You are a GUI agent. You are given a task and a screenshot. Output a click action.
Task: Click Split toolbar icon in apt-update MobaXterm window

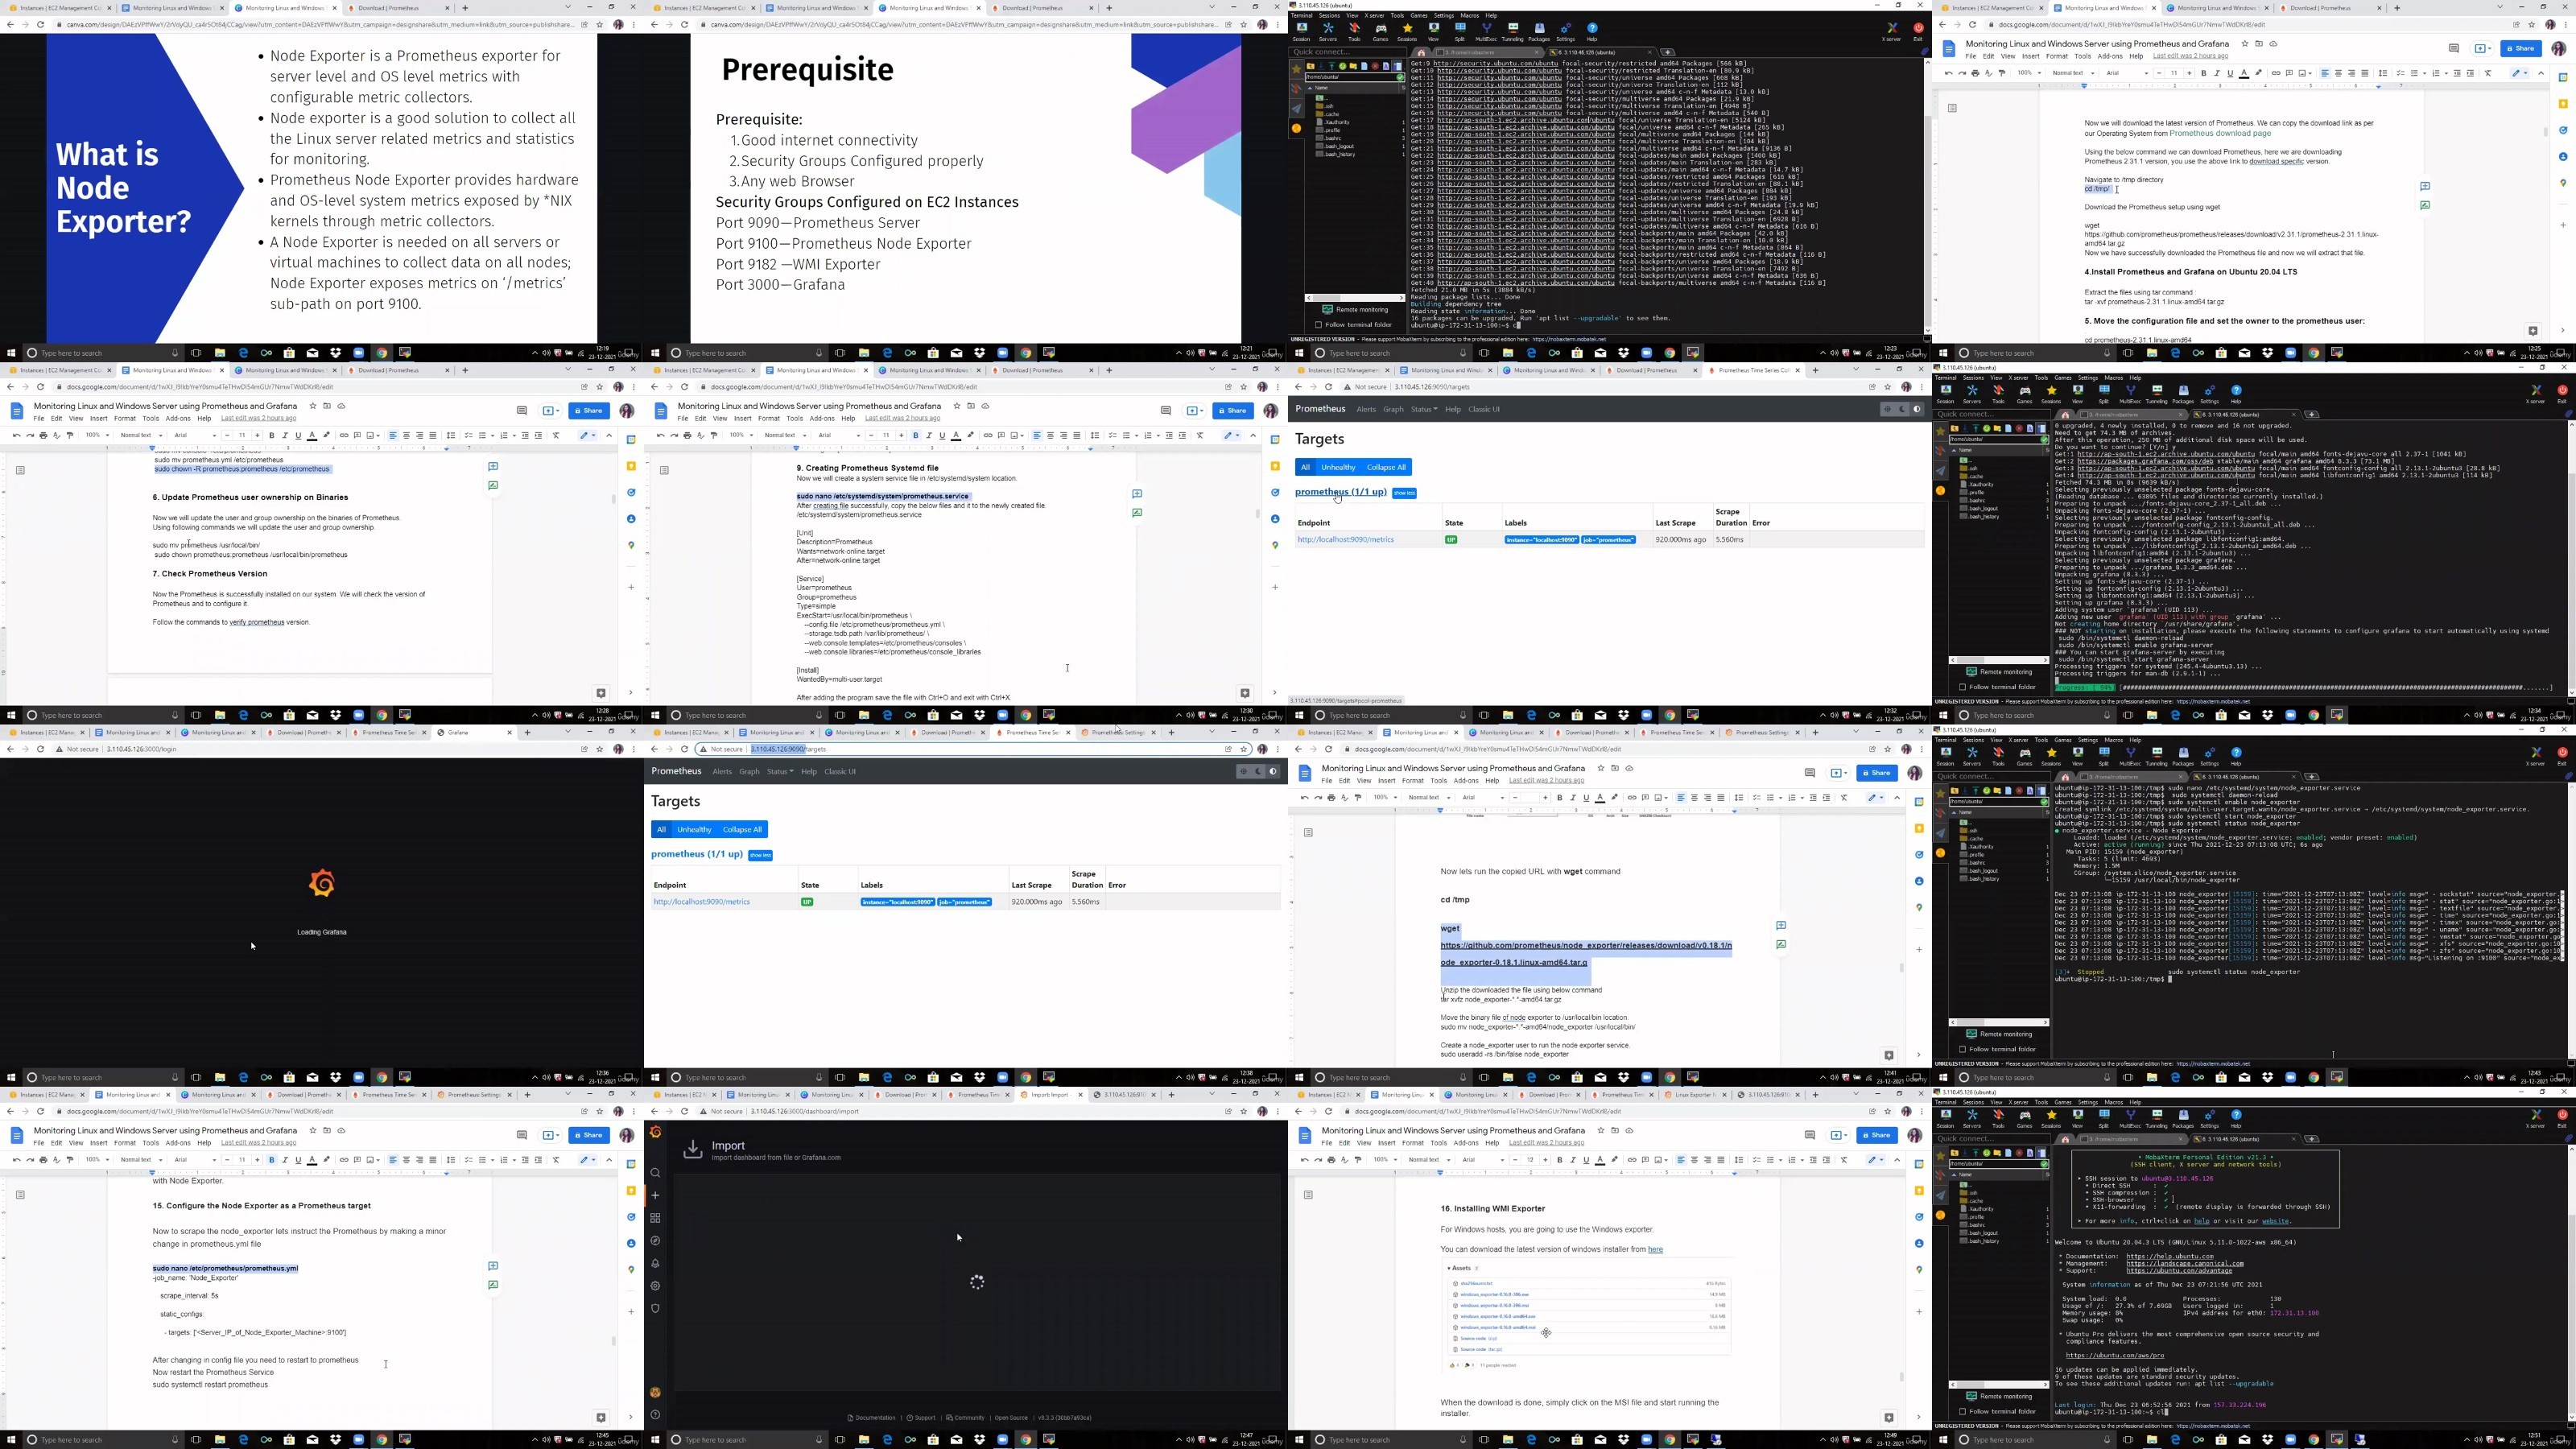click(1460, 30)
